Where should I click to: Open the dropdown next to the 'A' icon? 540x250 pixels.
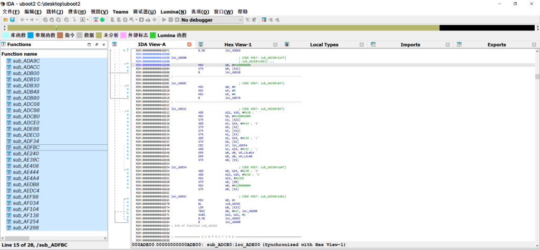pyautogui.click(x=88, y=20)
